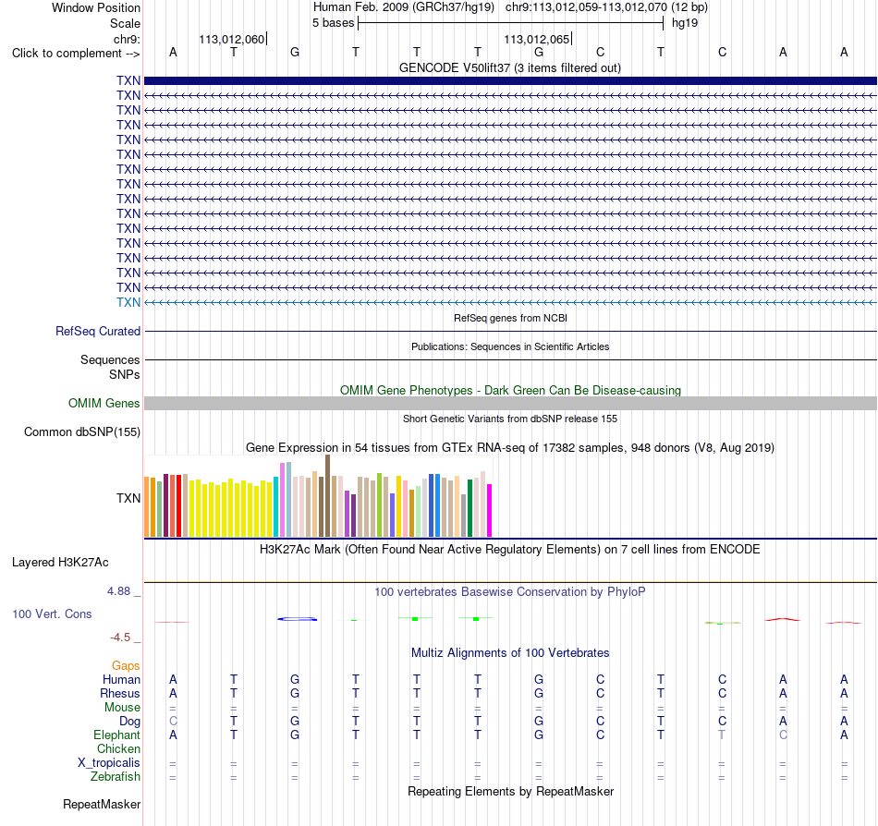This screenshot has height=826, width=878.
Task: Click 'chr9:113,012,059-113,012,070 (12 bp)' position text
Action: coord(606,7)
